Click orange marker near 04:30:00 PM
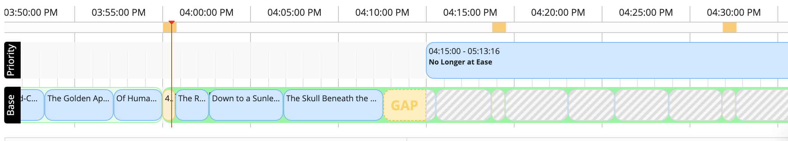Image resolution: width=788 pixels, height=141 pixels. click(x=730, y=27)
